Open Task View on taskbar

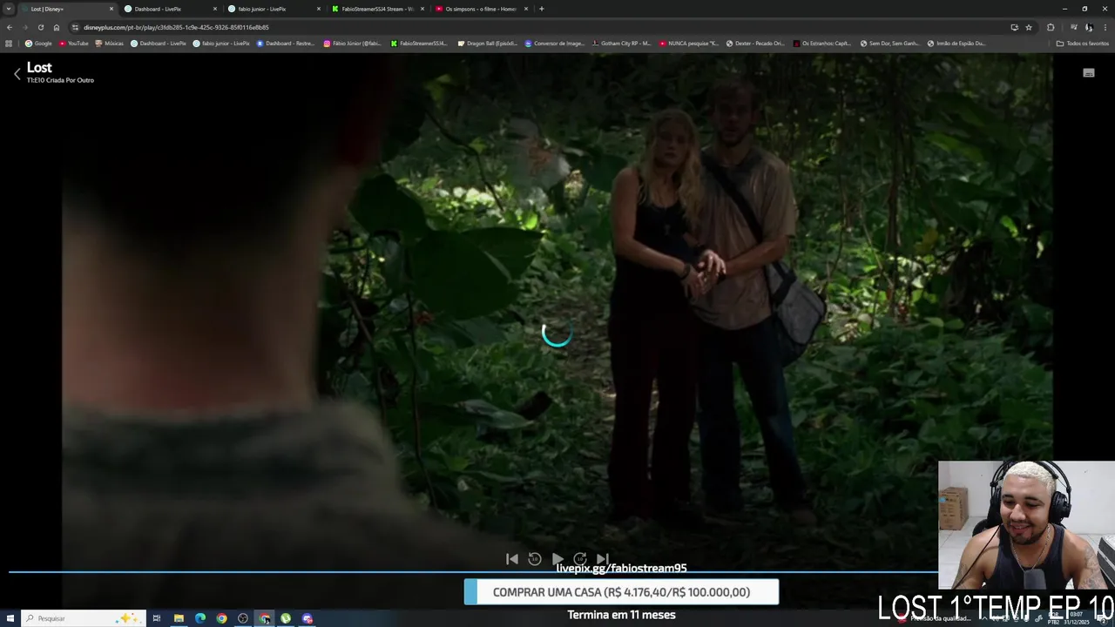(x=157, y=618)
